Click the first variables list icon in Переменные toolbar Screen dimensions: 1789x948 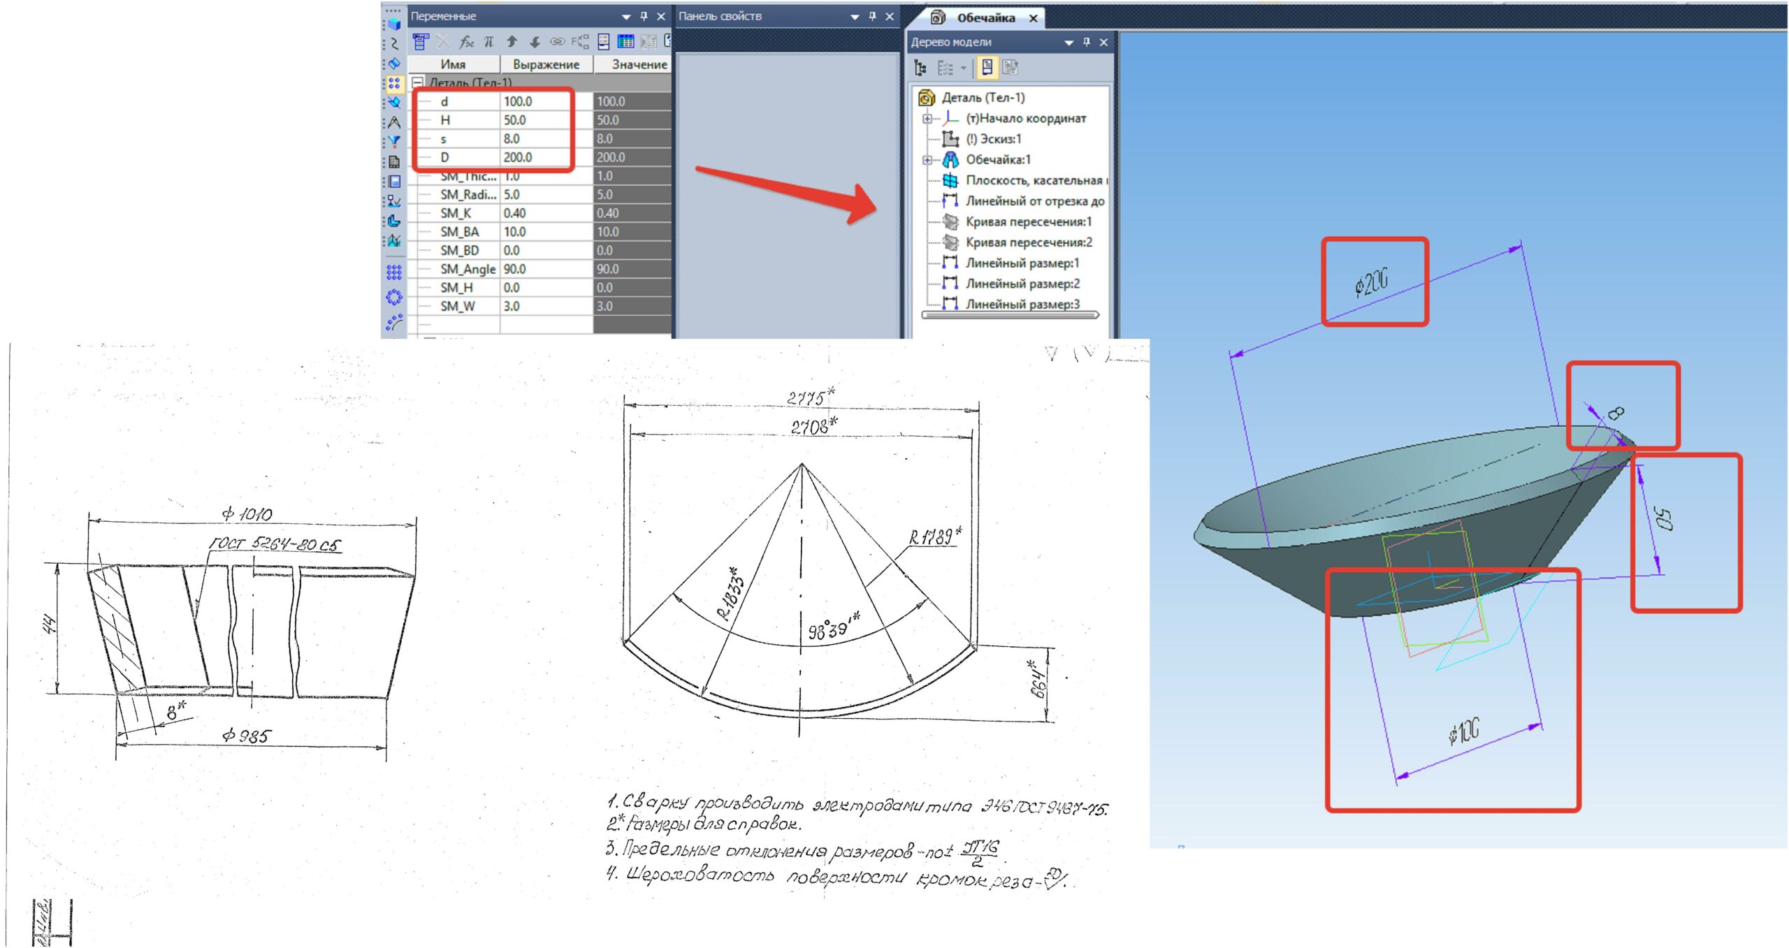point(420,42)
